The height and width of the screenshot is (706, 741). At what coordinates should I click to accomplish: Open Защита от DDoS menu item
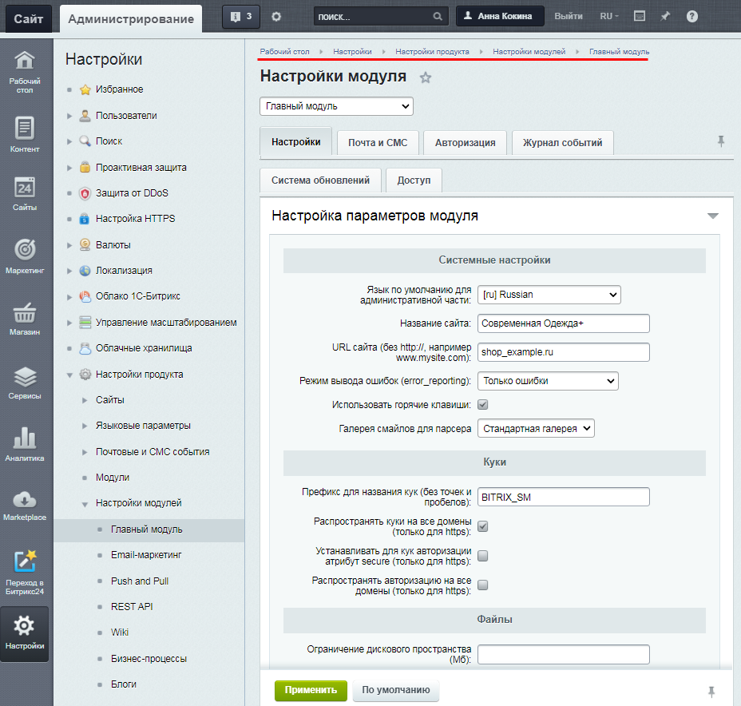coord(132,192)
